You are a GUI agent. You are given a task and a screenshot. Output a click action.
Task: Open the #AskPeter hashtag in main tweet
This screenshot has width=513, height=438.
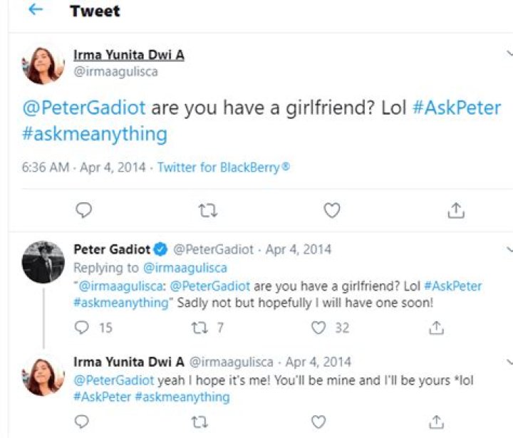pos(456,108)
